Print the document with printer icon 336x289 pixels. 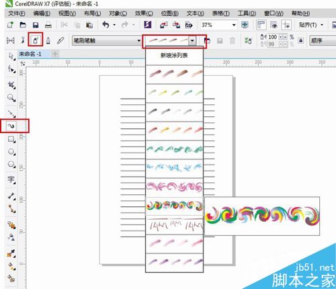tap(48, 25)
